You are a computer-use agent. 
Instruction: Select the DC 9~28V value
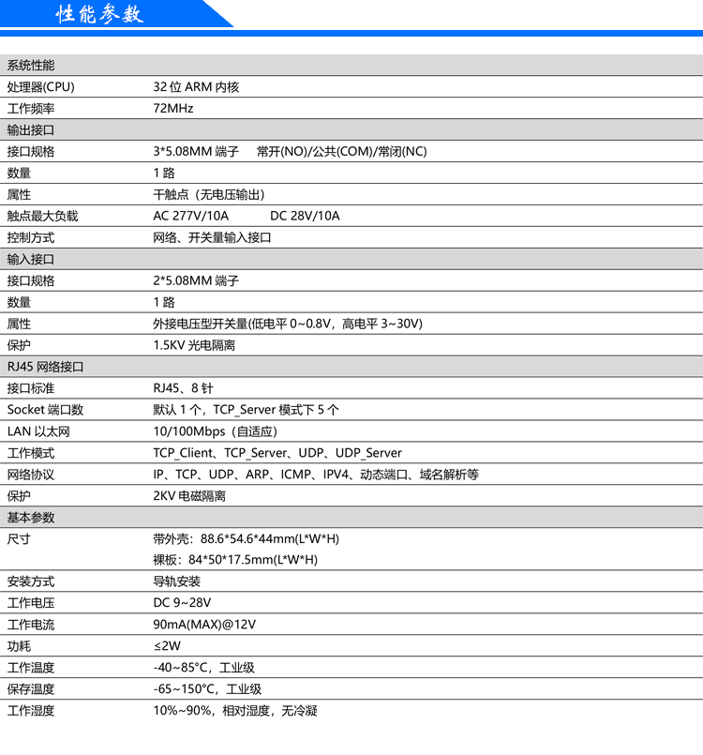tap(182, 603)
